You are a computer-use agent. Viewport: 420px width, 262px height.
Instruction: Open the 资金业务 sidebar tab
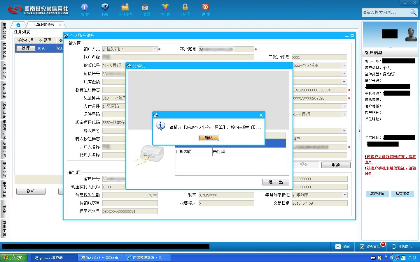click(x=4, y=169)
